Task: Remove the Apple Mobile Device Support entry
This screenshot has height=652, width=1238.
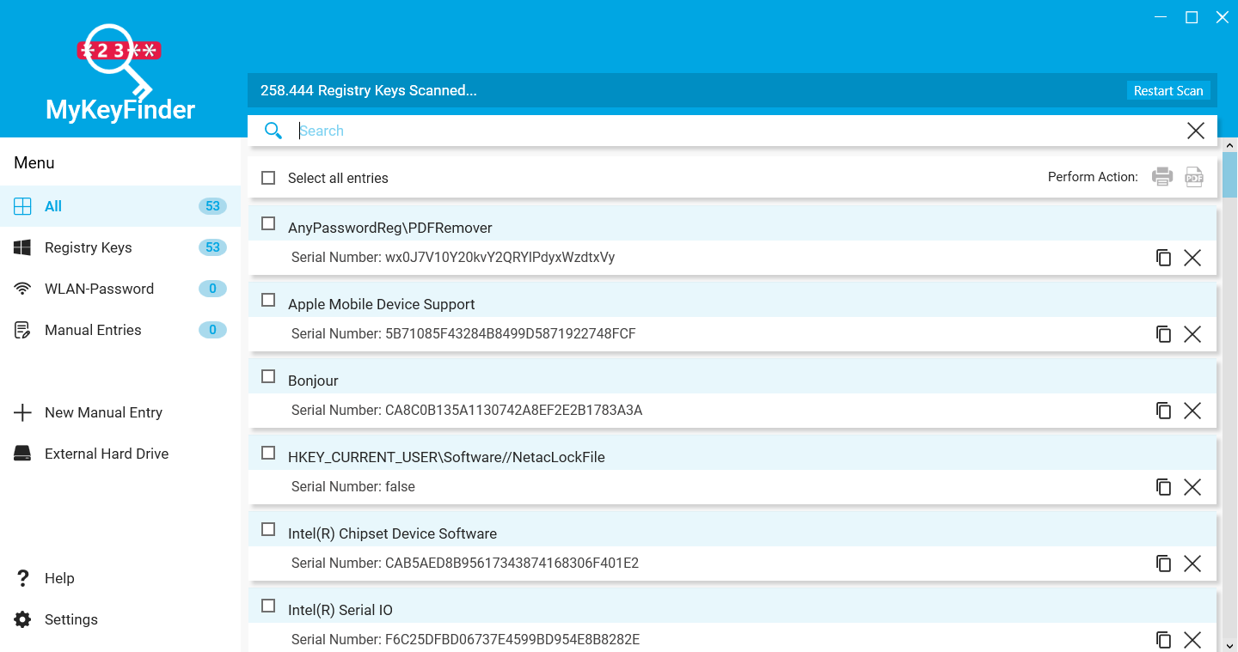Action: pos(1192,334)
